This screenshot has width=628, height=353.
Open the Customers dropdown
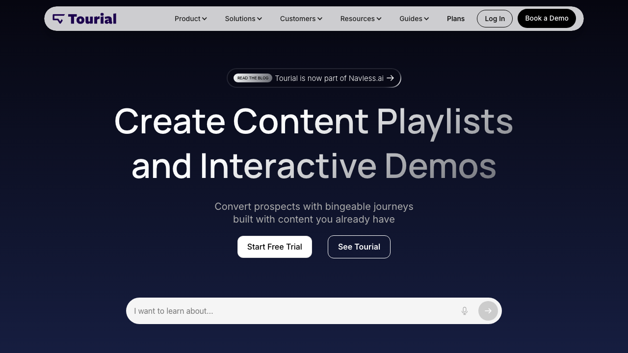[x=301, y=19]
